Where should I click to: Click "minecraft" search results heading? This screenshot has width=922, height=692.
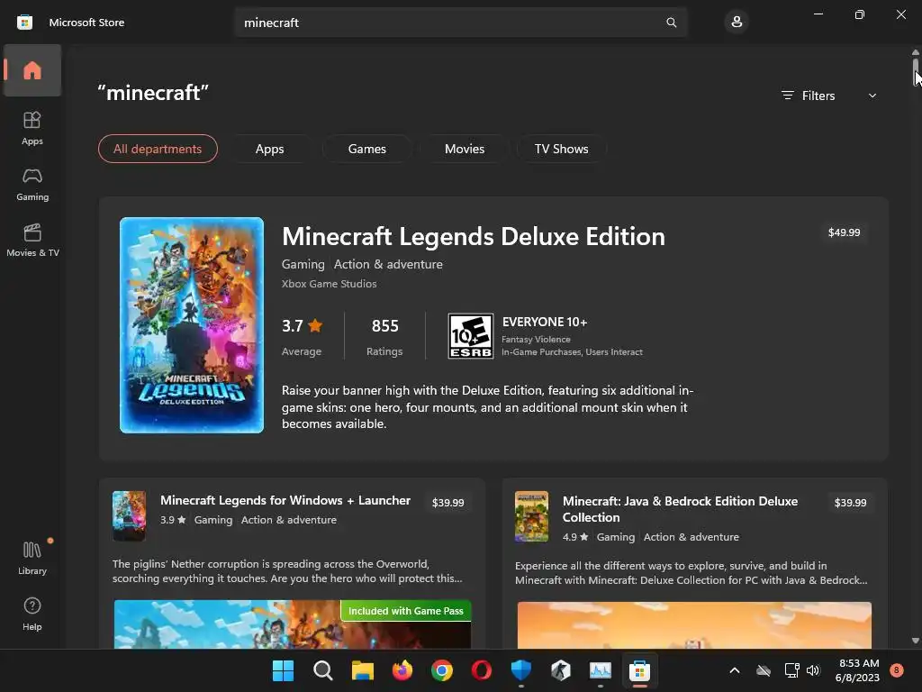153,93
